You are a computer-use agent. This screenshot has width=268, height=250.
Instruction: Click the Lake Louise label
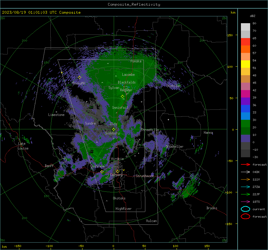pyautogui.click(x=23, y=146)
